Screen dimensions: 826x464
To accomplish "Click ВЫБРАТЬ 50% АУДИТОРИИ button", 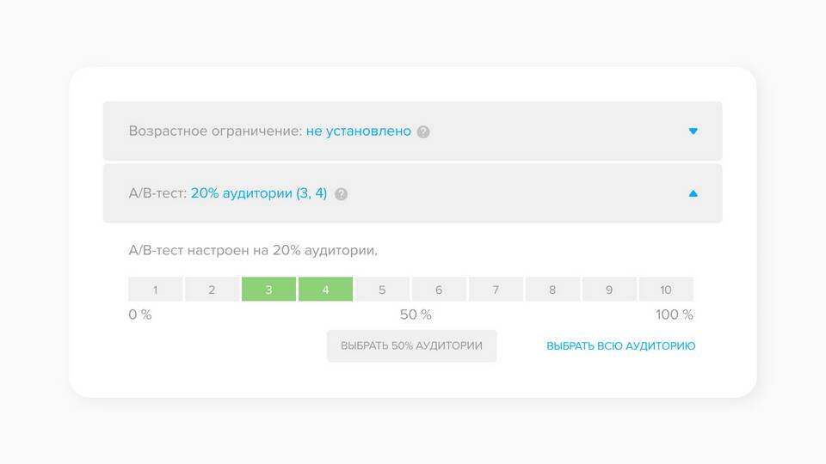I will [x=411, y=345].
